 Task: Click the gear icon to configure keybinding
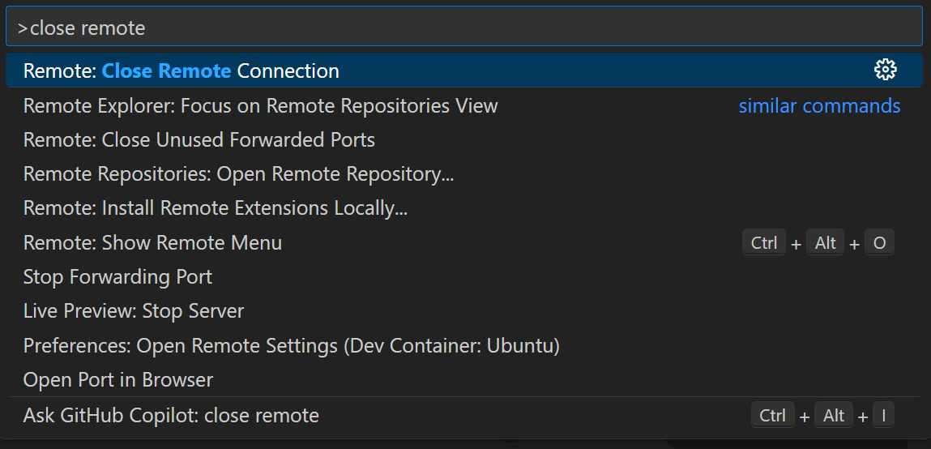click(x=886, y=71)
